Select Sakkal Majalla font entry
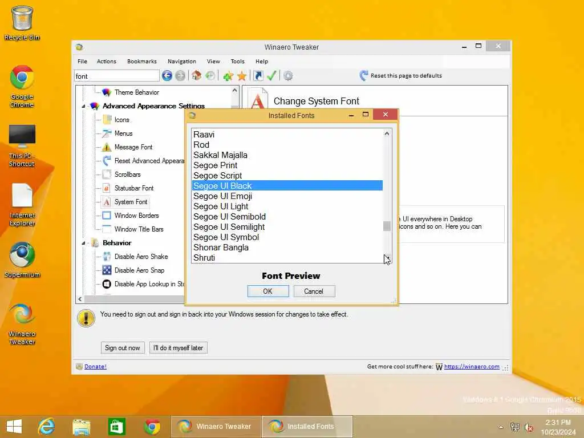The width and height of the screenshot is (584, 438). [287, 155]
